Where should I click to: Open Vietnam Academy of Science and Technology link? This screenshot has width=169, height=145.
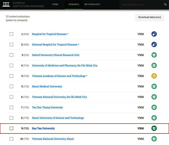click(x=60, y=76)
